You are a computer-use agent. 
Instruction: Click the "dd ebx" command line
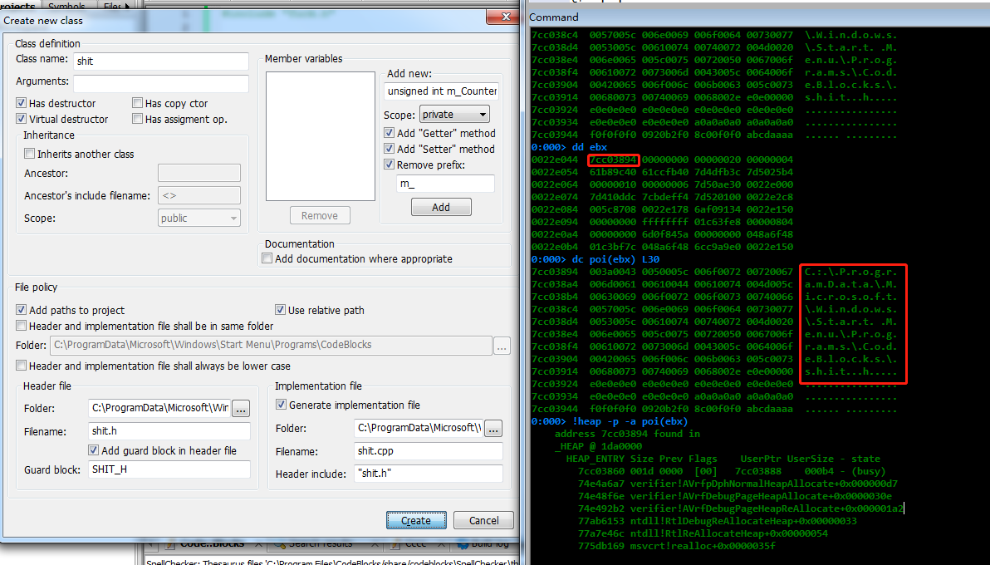(x=570, y=147)
